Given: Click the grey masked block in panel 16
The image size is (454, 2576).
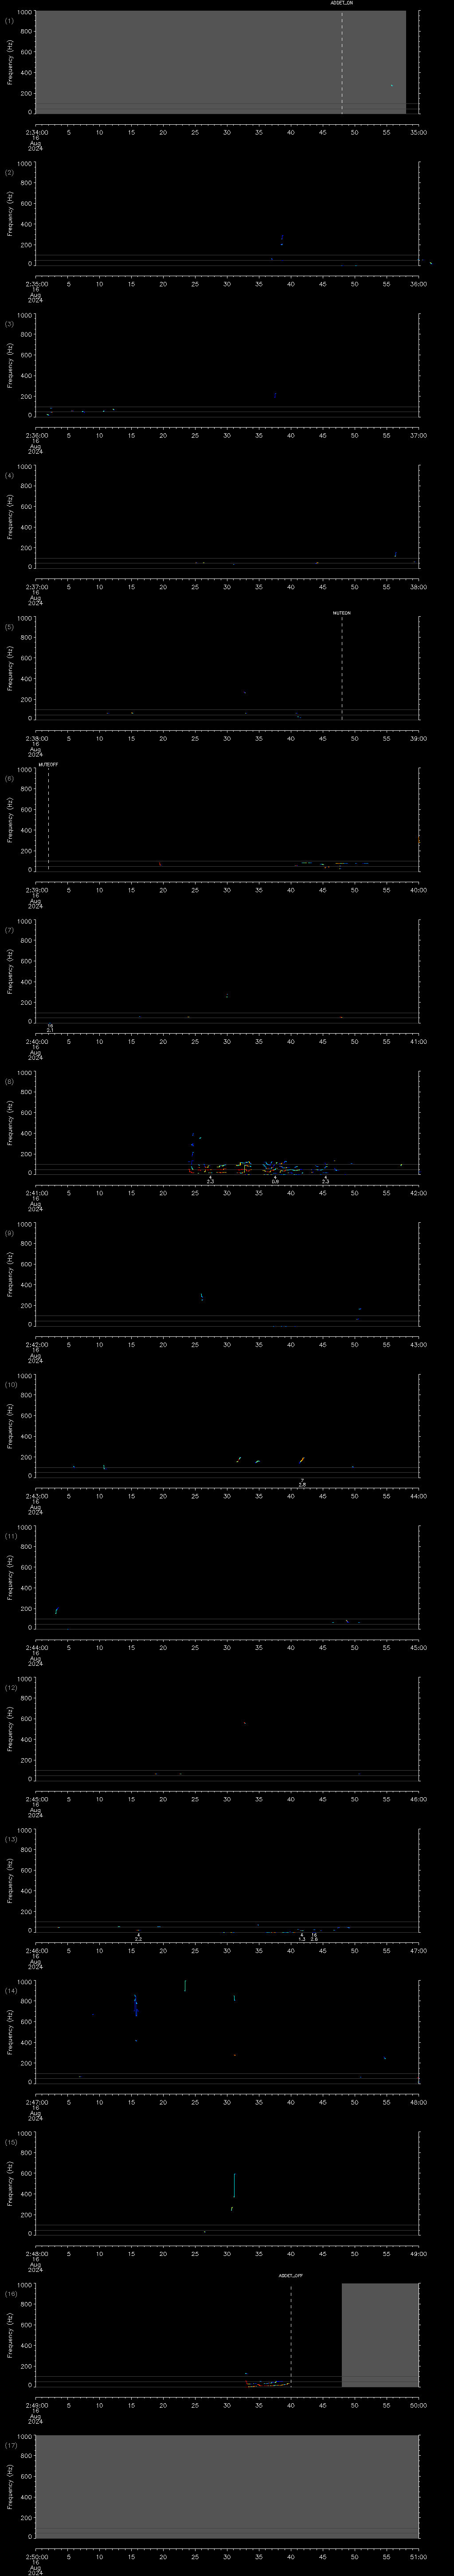Looking at the screenshot, I should 380,2335.
